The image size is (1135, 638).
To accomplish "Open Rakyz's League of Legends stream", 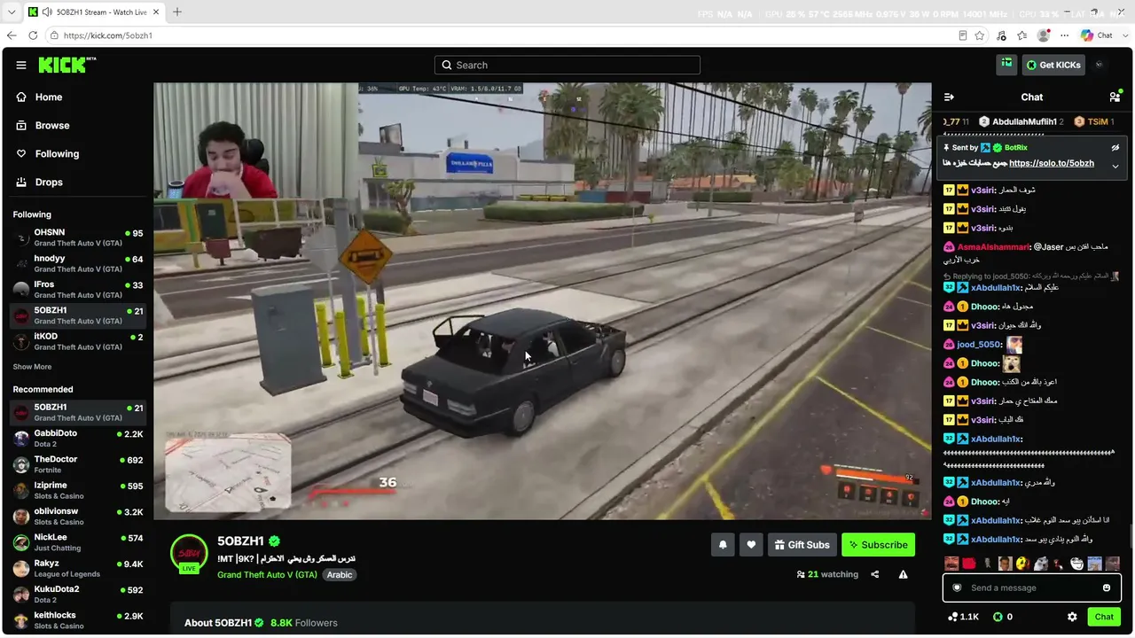I will pyautogui.click(x=76, y=568).
